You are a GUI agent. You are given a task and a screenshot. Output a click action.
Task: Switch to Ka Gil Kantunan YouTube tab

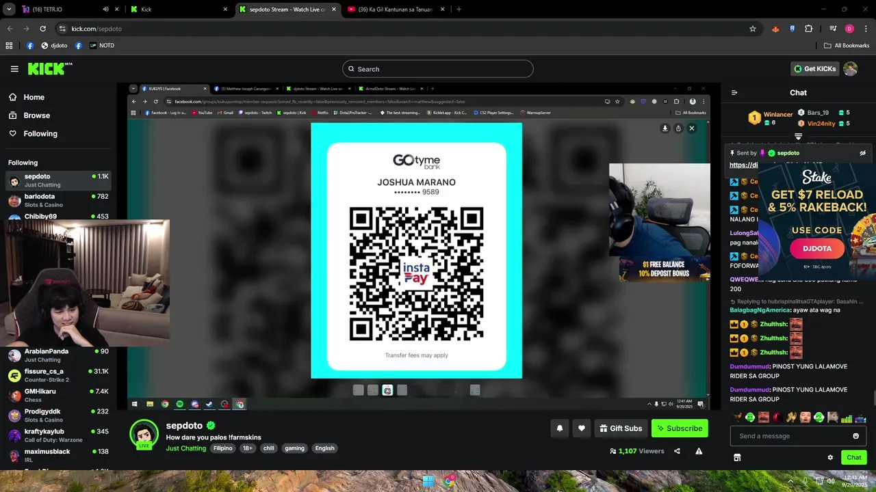[397, 10]
